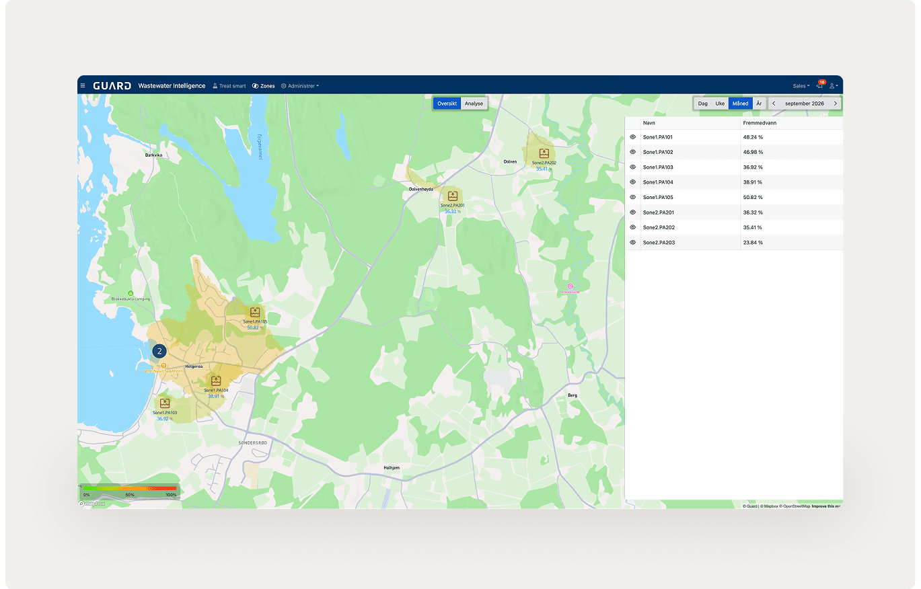Viewport: 921px width, 589px height.
Task: Click the Sone1.PA103 pump station map marker
Action: [165, 403]
